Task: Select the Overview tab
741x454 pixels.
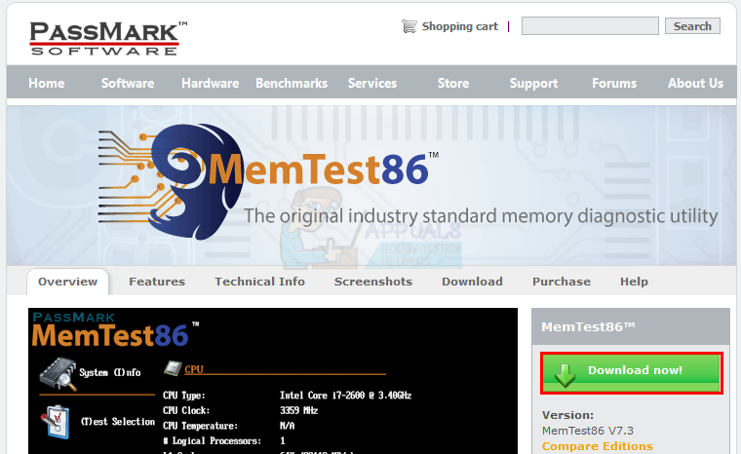Action: click(67, 282)
